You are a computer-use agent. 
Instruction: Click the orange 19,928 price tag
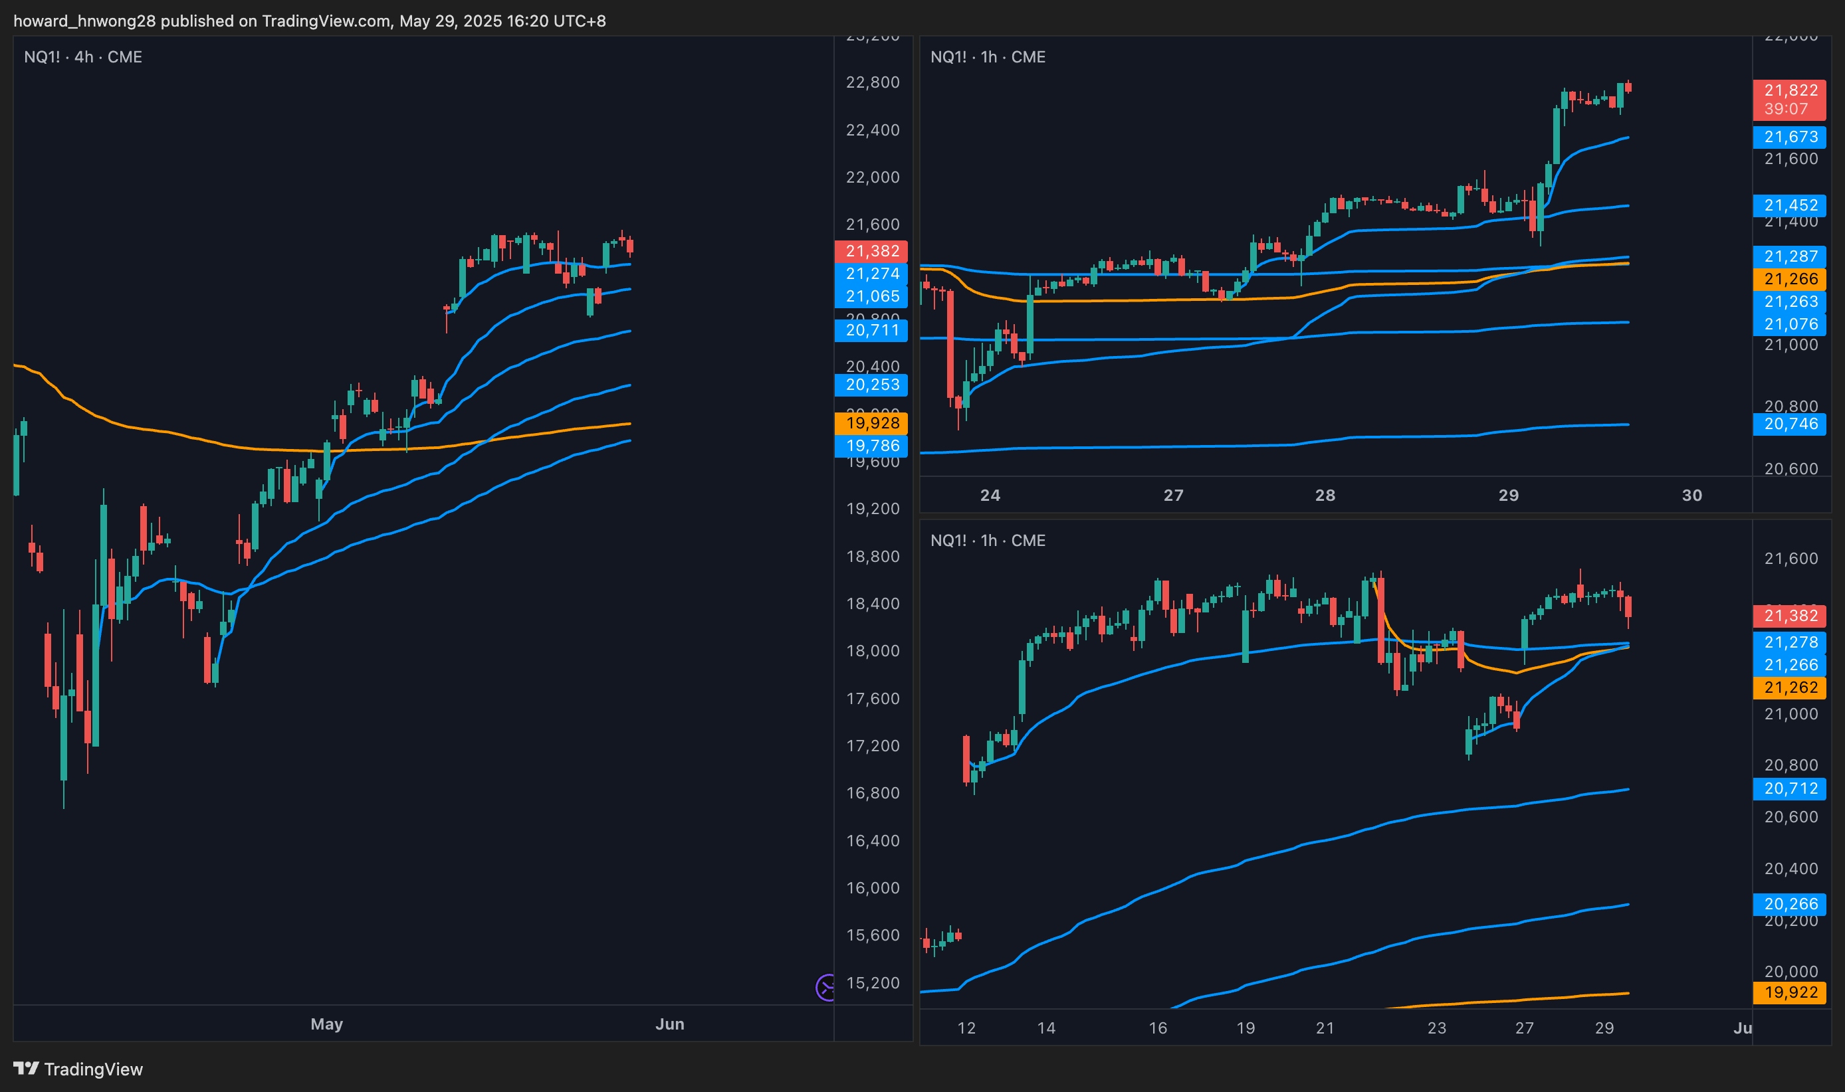(x=872, y=423)
